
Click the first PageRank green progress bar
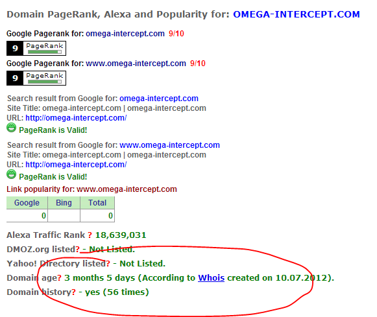point(45,52)
